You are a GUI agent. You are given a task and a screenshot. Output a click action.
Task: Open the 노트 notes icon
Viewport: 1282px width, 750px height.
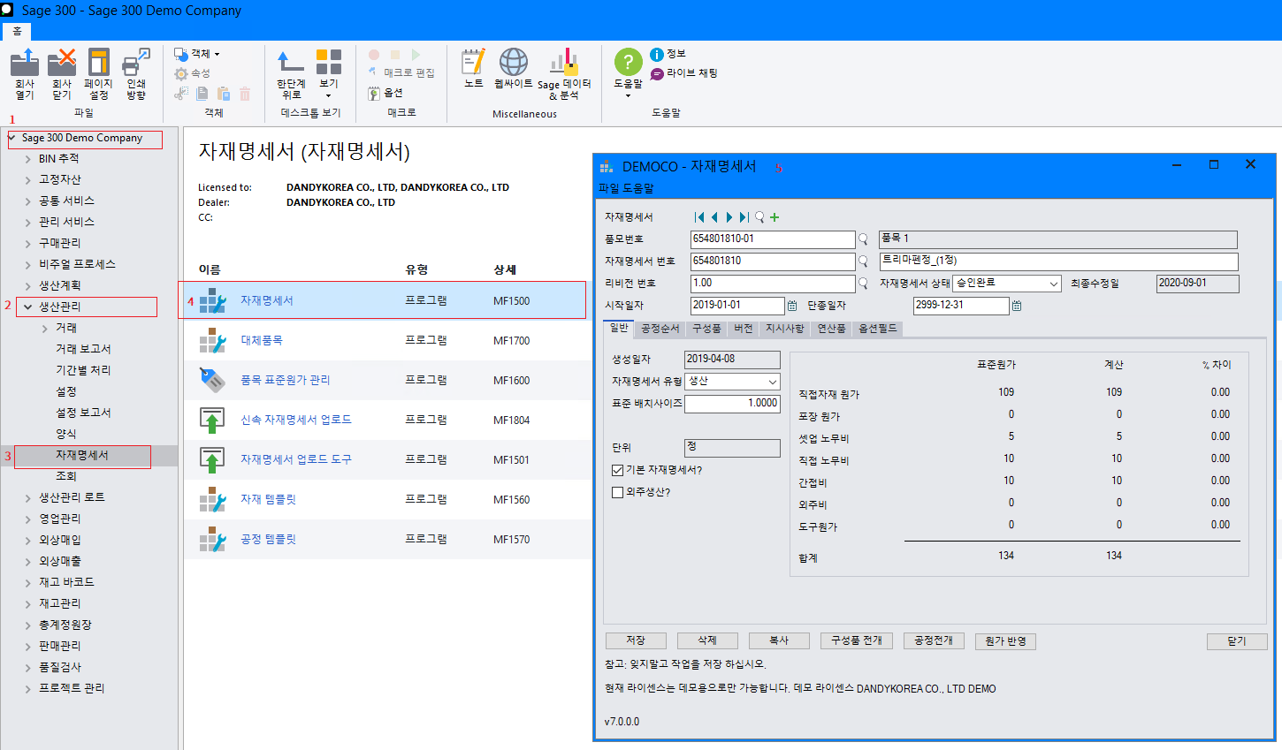pos(474,64)
